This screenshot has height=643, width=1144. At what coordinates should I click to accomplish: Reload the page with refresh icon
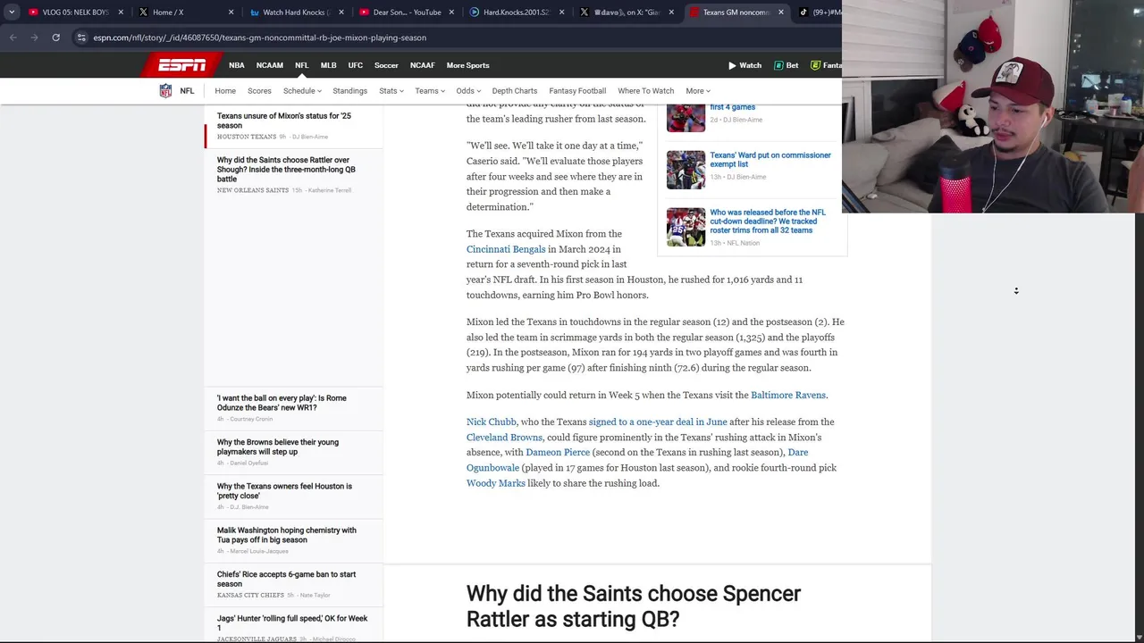point(55,38)
